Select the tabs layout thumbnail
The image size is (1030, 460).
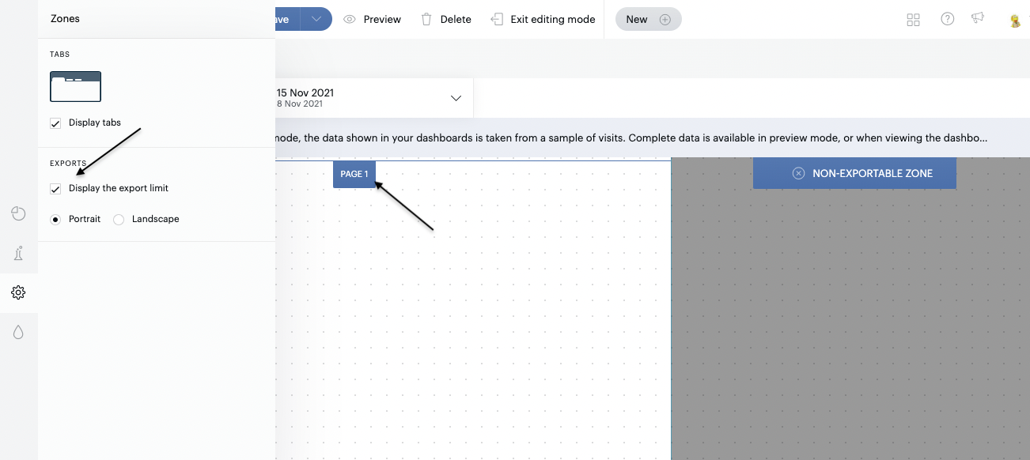pyautogui.click(x=75, y=86)
